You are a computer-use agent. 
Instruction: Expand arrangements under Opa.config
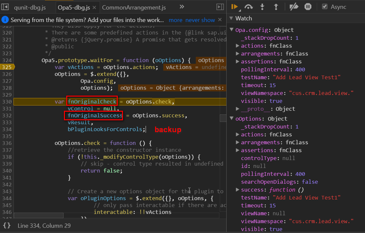pos(237,54)
